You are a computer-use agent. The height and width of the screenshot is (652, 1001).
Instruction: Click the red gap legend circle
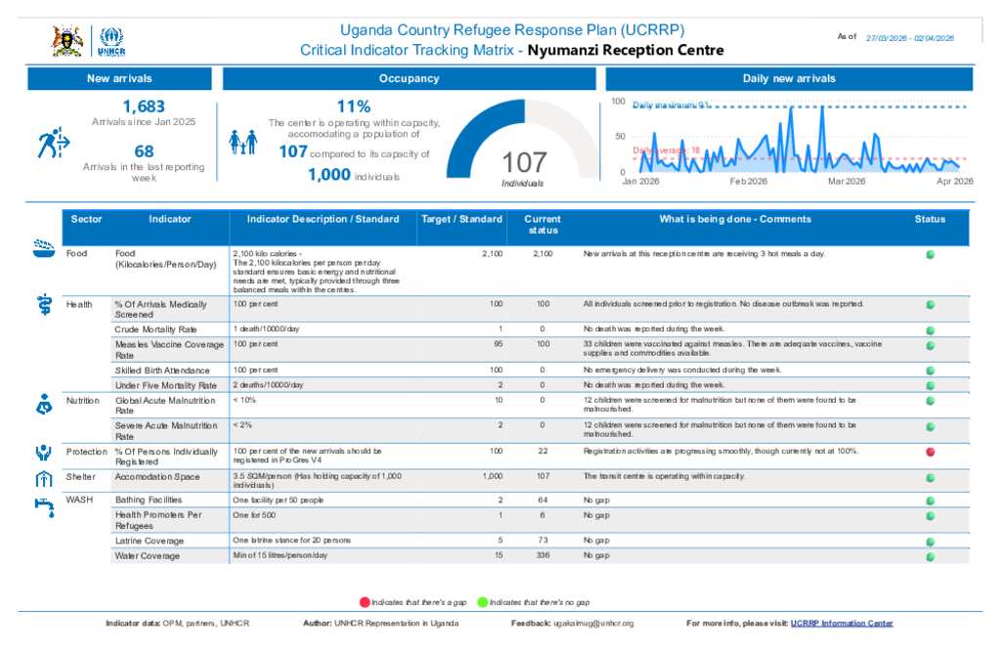click(365, 602)
